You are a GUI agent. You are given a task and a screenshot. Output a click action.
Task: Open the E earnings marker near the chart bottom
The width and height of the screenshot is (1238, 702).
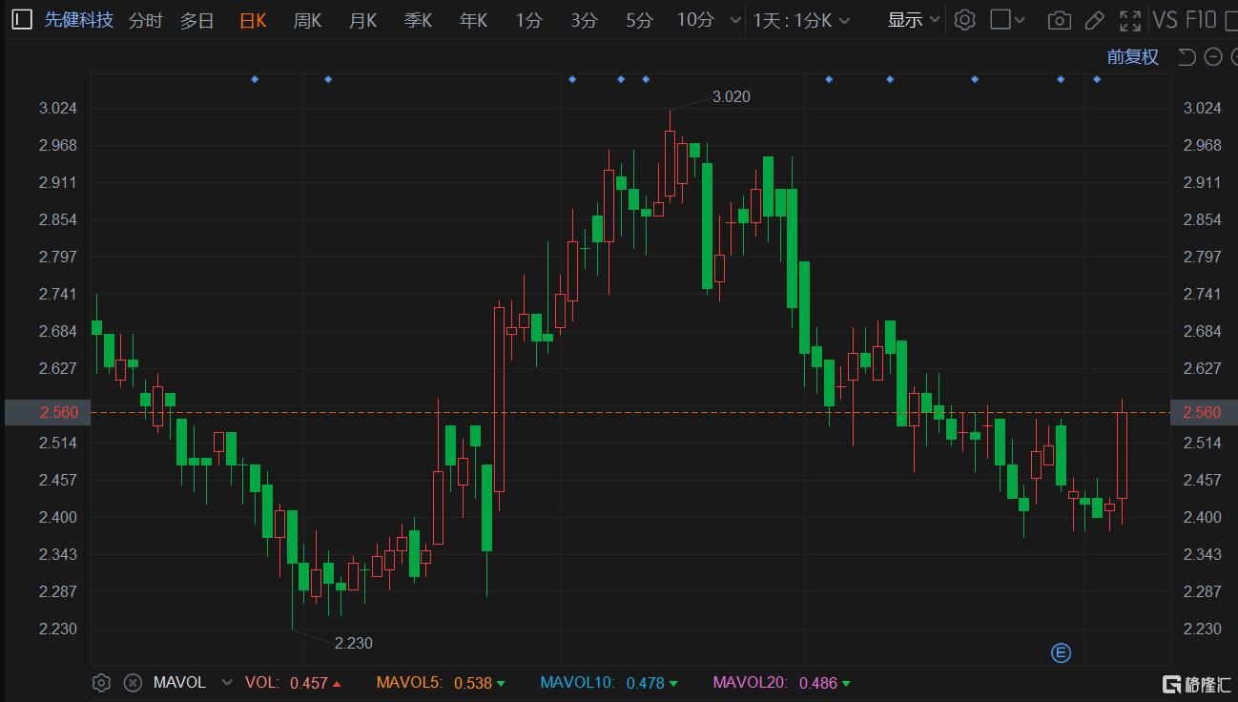1061,653
